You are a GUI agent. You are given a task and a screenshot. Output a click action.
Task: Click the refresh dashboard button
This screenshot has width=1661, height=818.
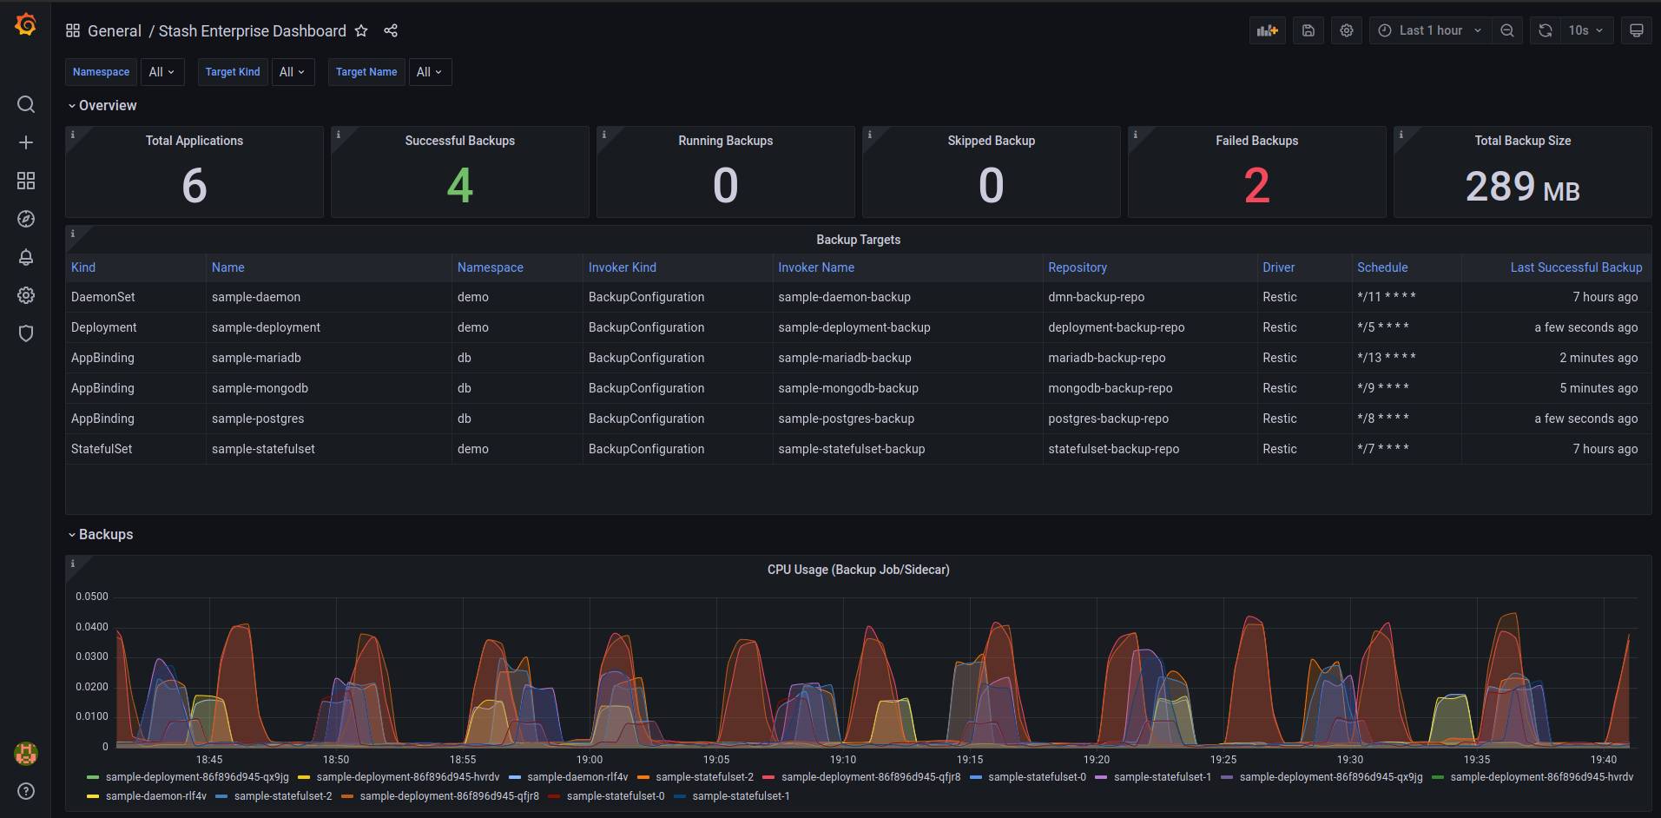point(1545,30)
